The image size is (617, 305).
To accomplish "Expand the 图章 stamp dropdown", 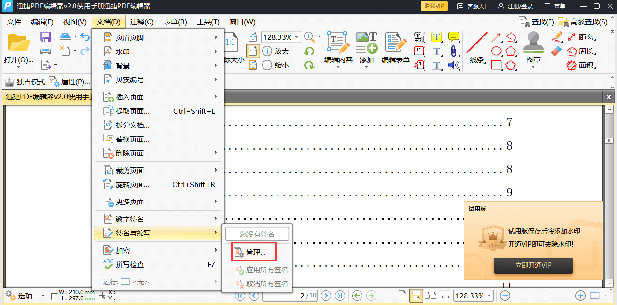I will coord(534,67).
